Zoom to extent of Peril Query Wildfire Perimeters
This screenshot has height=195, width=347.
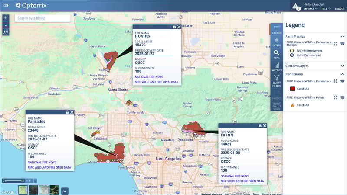point(335,81)
